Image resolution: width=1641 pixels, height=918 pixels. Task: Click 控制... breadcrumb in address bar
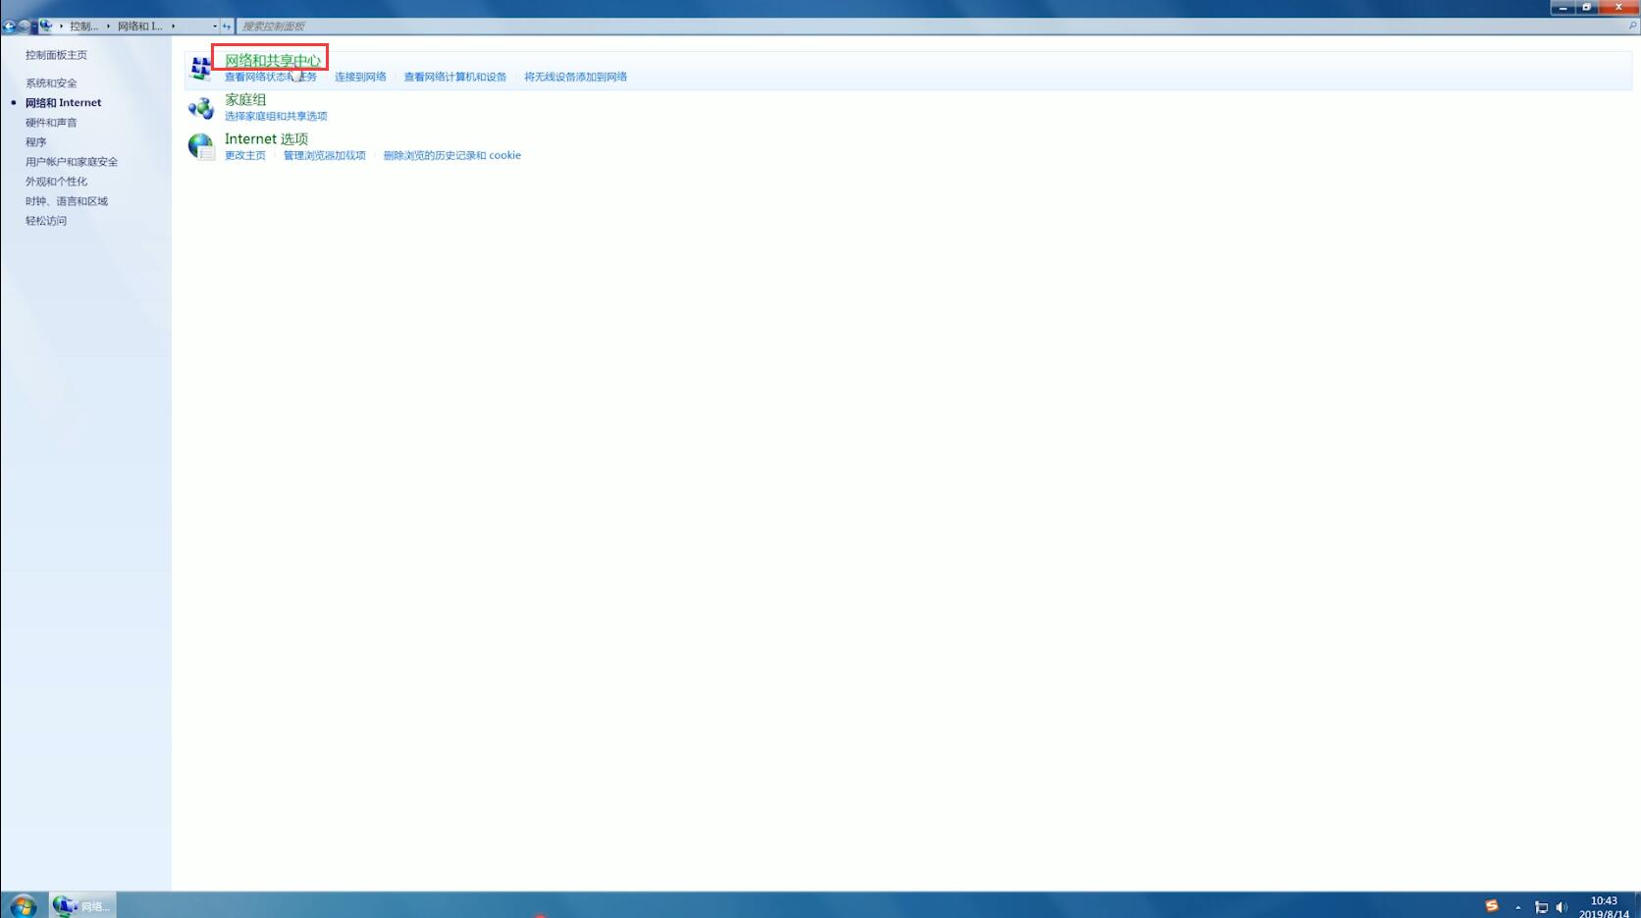coord(83,27)
